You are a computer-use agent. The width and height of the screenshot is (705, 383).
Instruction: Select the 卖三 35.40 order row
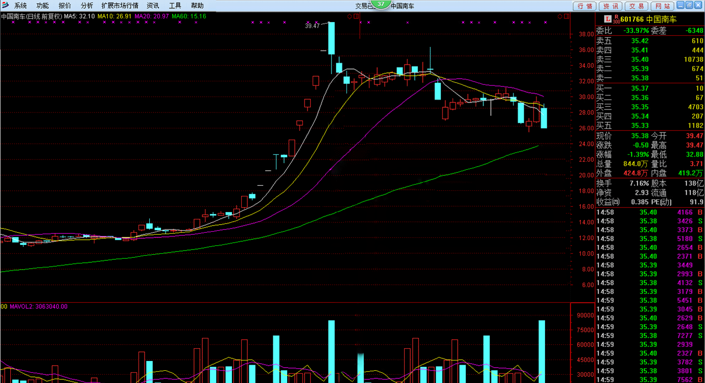click(x=650, y=59)
